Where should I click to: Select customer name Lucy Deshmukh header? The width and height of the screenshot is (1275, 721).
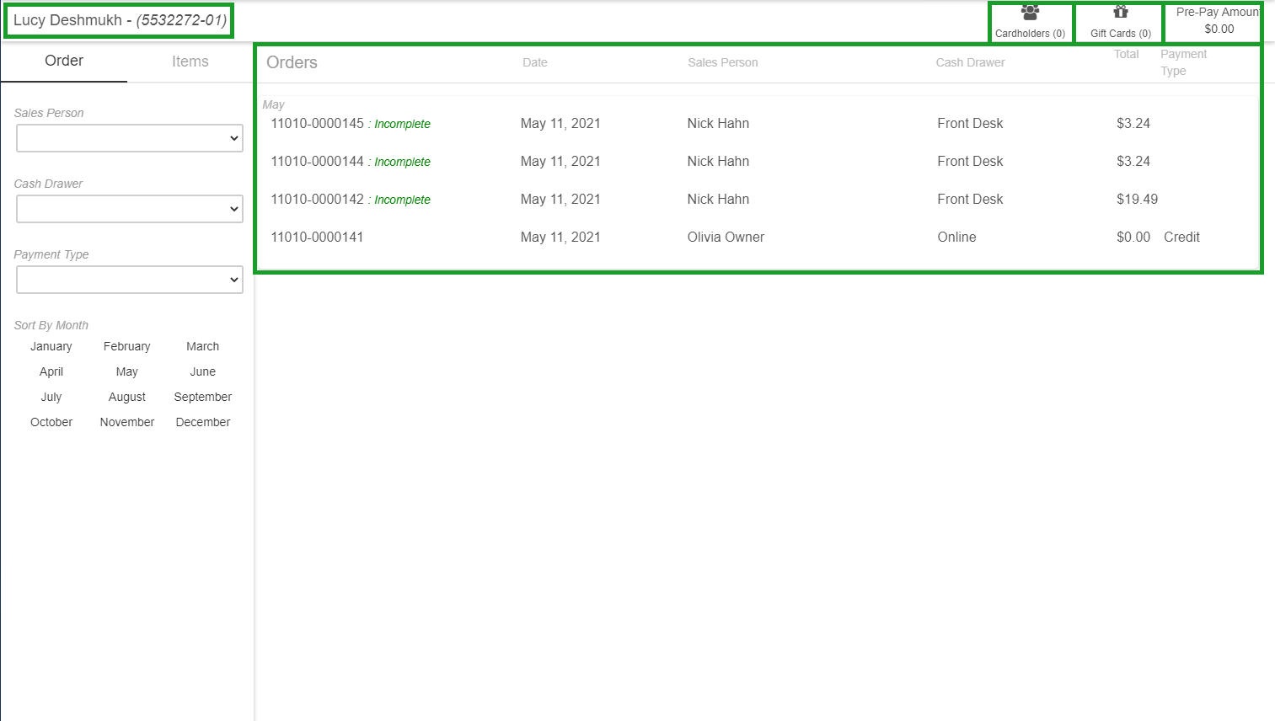[120, 20]
